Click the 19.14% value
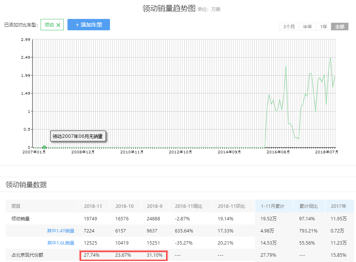356x262 pixels. 226,219
